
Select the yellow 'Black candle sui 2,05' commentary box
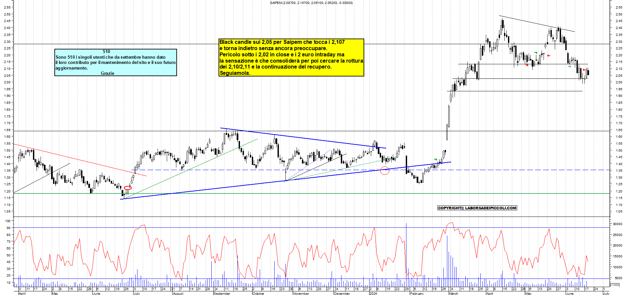[291, 58]
